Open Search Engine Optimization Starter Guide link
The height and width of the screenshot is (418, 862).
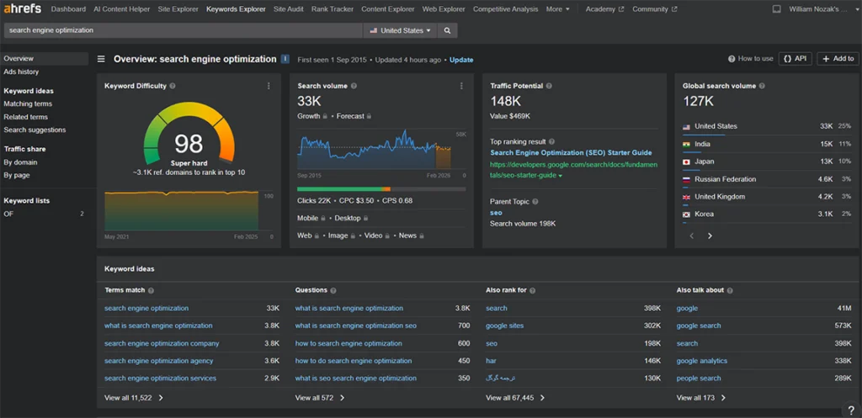[x=571, y=153]
